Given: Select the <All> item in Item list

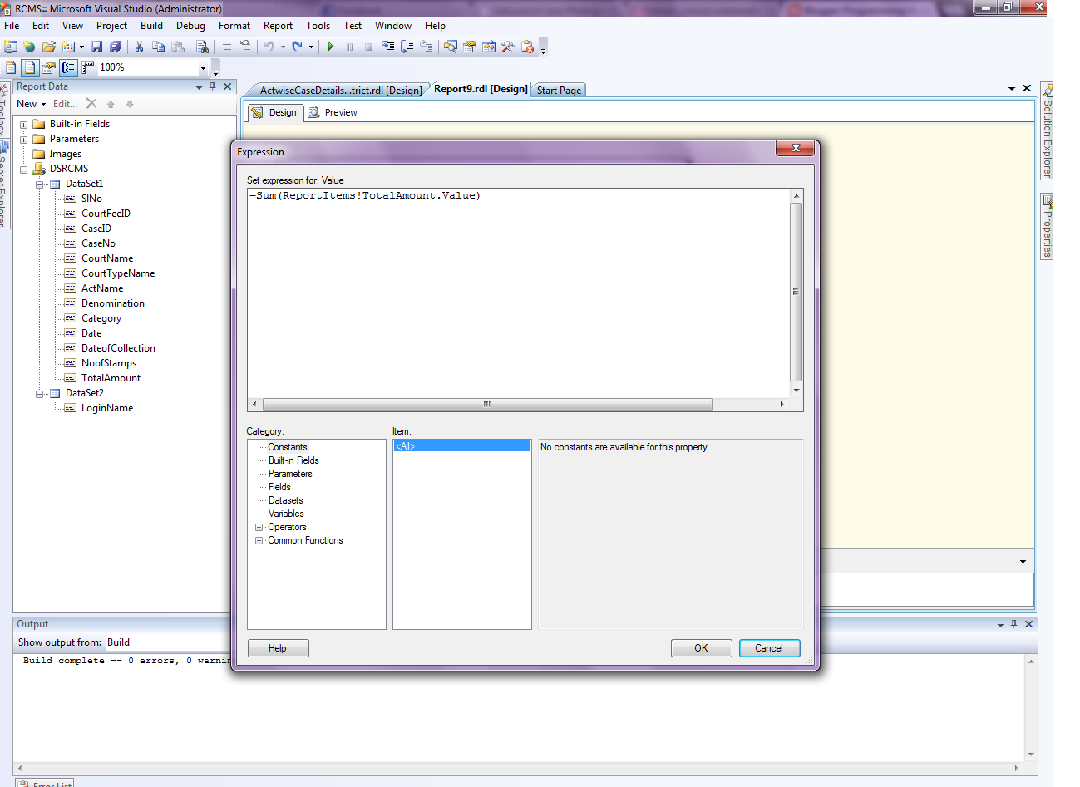Looking at the screenshot, I should coord(461,446).
